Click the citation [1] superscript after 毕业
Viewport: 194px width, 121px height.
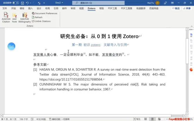84,53
